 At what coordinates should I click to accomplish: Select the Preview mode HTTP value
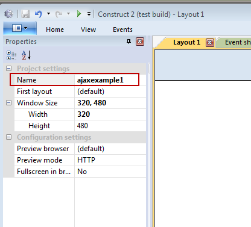click(110, 160)
